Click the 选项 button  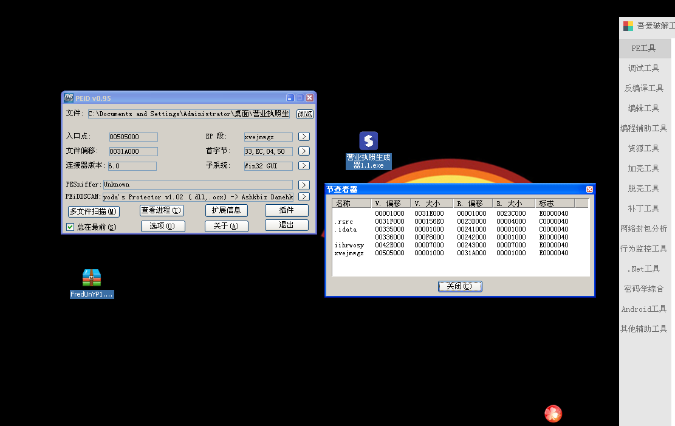(x=163, y=226)
